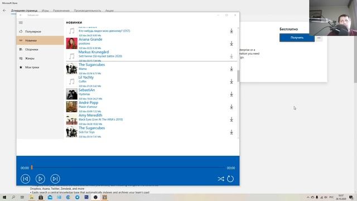
Task: Download Lil Yachty Coffin track
Action: (231, 82)
